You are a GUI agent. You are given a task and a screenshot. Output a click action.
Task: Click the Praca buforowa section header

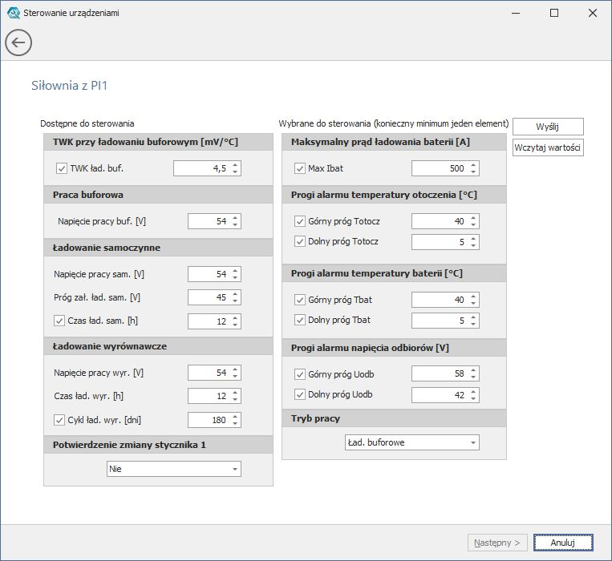click(x=159, y=195)
